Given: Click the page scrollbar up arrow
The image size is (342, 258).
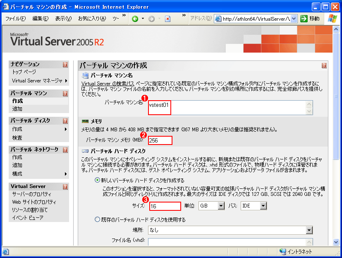Looking at the screenshot, I should [x=336, y=29].
